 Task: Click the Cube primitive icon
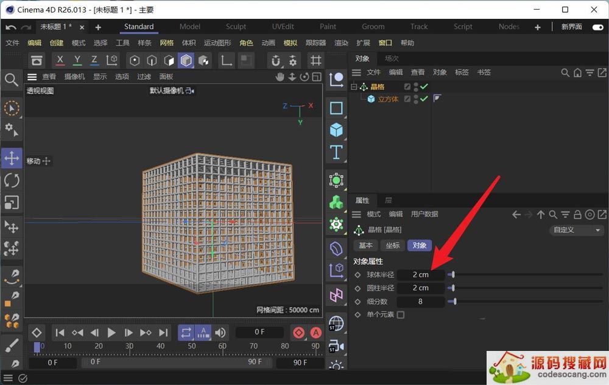pos(336,130)
